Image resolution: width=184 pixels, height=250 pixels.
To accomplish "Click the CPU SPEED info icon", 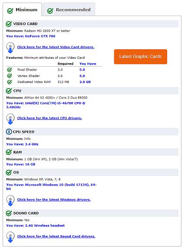I will coord(9,131).
